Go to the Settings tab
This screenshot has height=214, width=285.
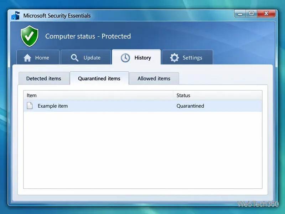coord(187,57)
